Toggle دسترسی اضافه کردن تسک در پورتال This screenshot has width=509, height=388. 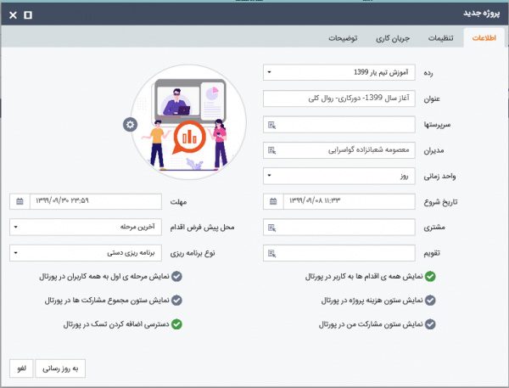tap(176, 324)
